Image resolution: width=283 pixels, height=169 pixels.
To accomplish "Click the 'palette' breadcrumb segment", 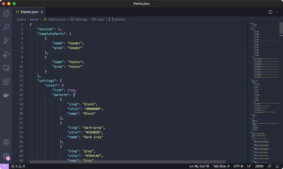I will (117, 19).
